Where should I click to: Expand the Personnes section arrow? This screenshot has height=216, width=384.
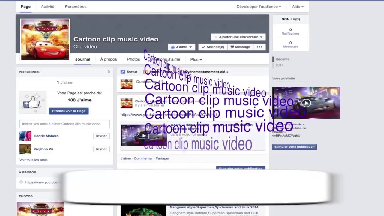click(x=109, y=72)
